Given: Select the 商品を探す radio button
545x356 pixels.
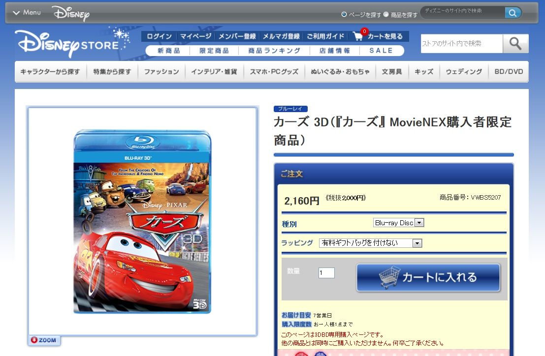Looking at the screenshot, I should [386, 15].
